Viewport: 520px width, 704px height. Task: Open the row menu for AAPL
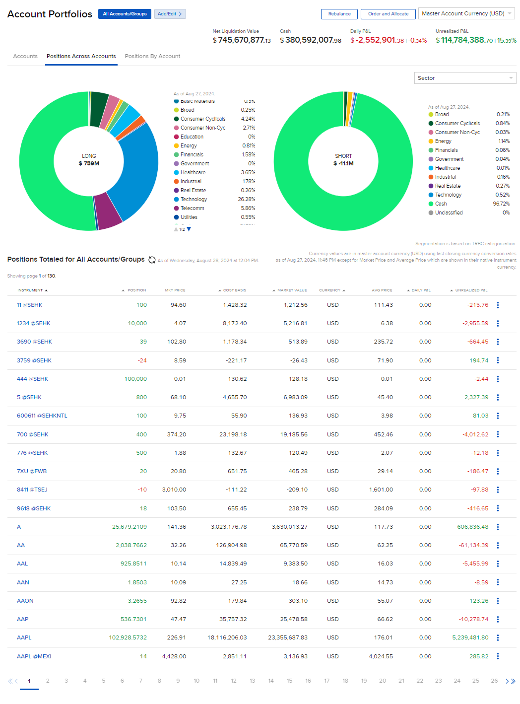(x=498, y=637)
